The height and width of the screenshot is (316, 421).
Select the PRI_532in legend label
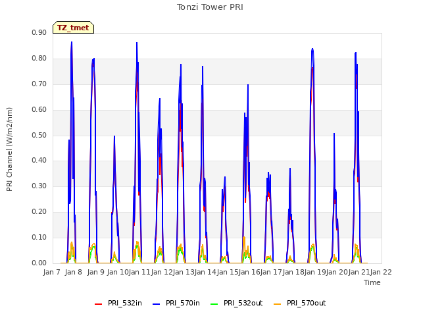(125, 303)
